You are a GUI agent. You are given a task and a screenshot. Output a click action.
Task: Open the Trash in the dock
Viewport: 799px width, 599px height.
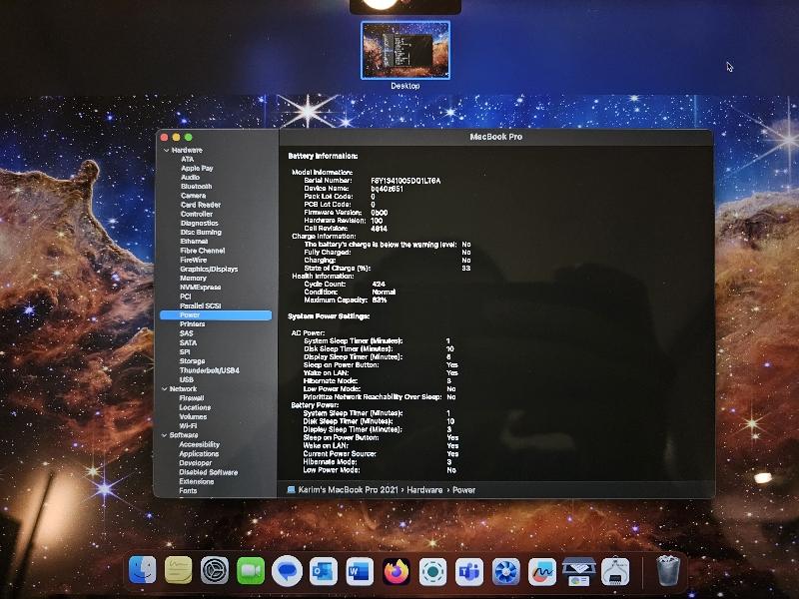point(668,571)
